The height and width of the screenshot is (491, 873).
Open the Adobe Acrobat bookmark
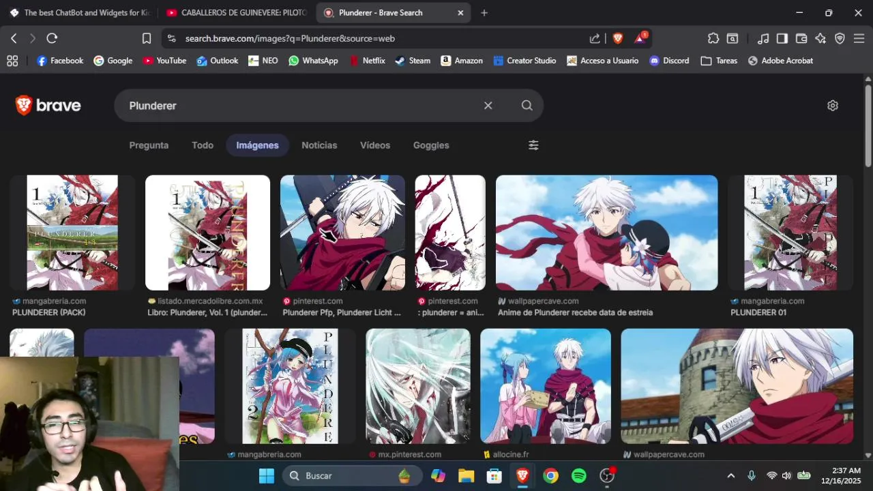point(780,61)
